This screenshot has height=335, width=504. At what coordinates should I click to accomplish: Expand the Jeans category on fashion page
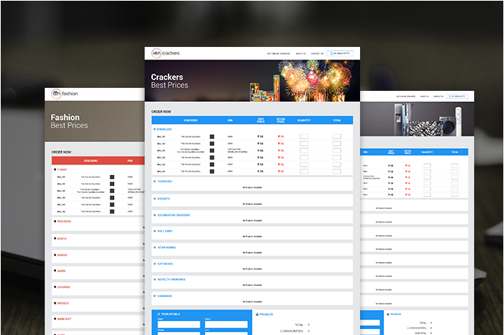[60, 271]
